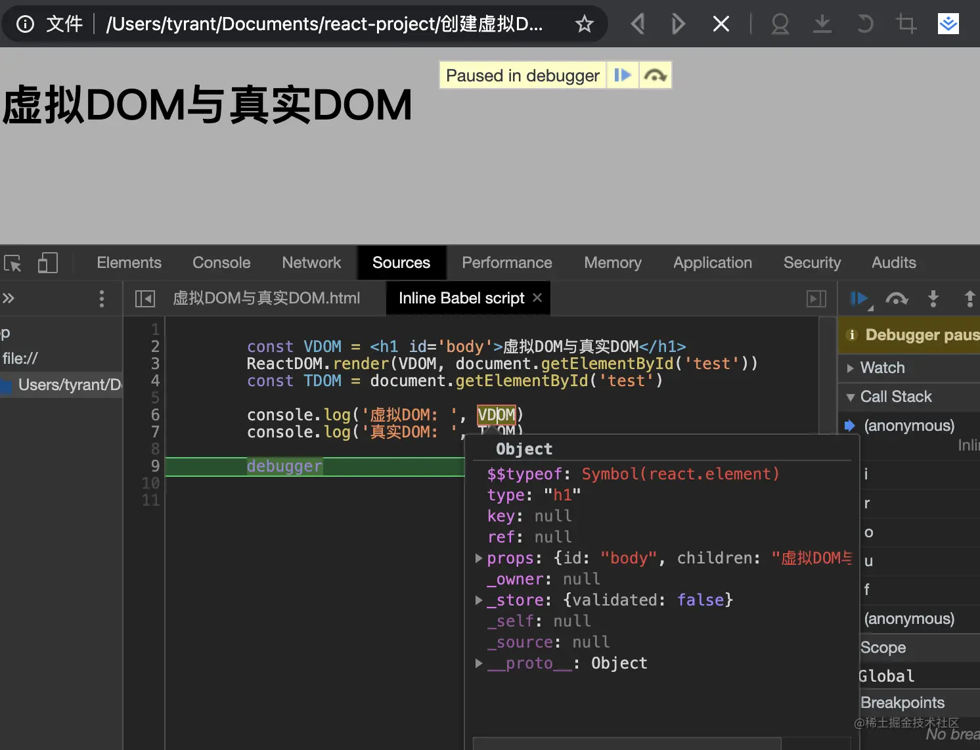Click the crop screenshot icon in the browser toolbar

point(906,24)
